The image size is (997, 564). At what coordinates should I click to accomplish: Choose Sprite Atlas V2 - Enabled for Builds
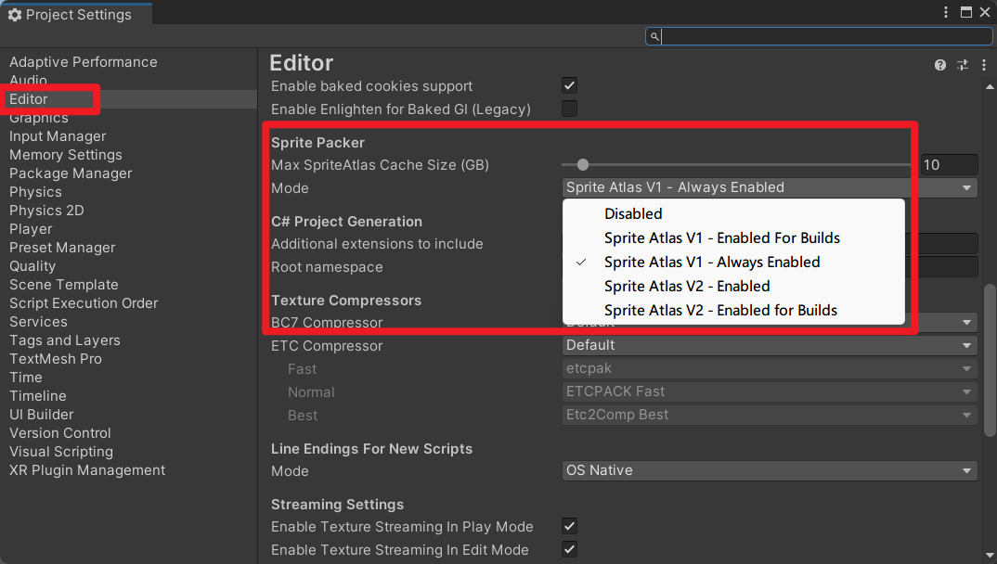(x=733, y=310)
